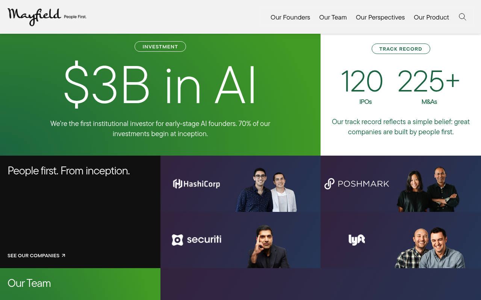Click the 225+ M&As figure
Screen dimensions: 481x300
click(429, 86)
